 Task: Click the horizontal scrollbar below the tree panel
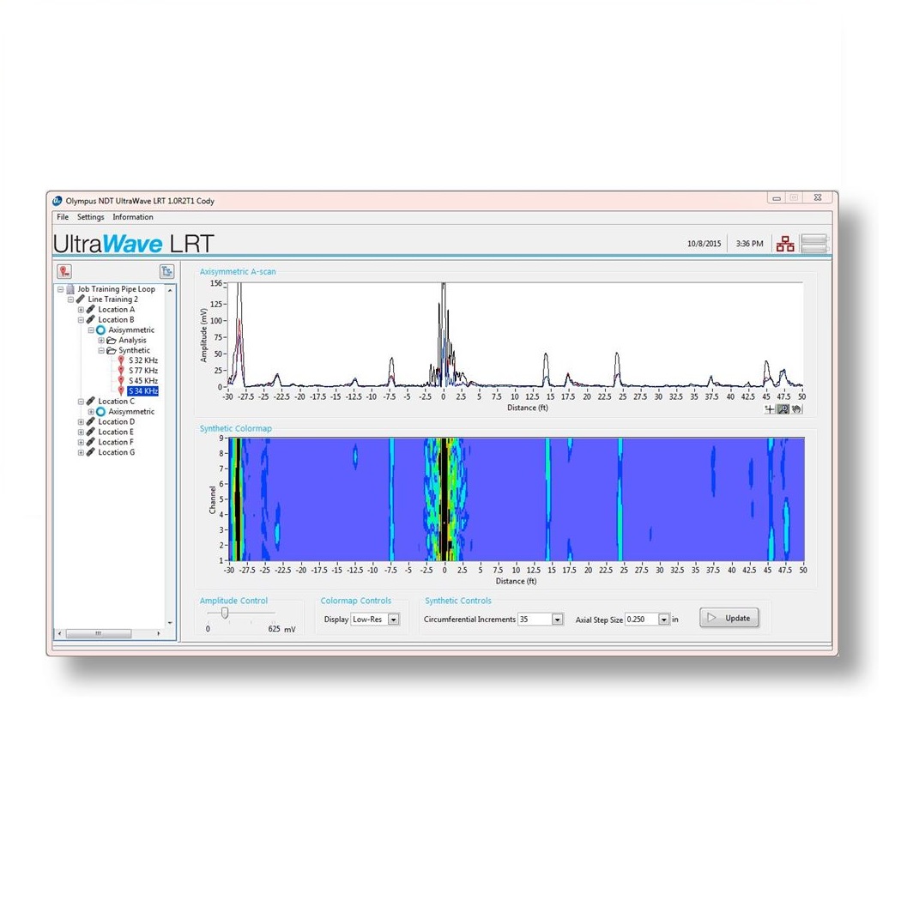(x=99, y=633)
